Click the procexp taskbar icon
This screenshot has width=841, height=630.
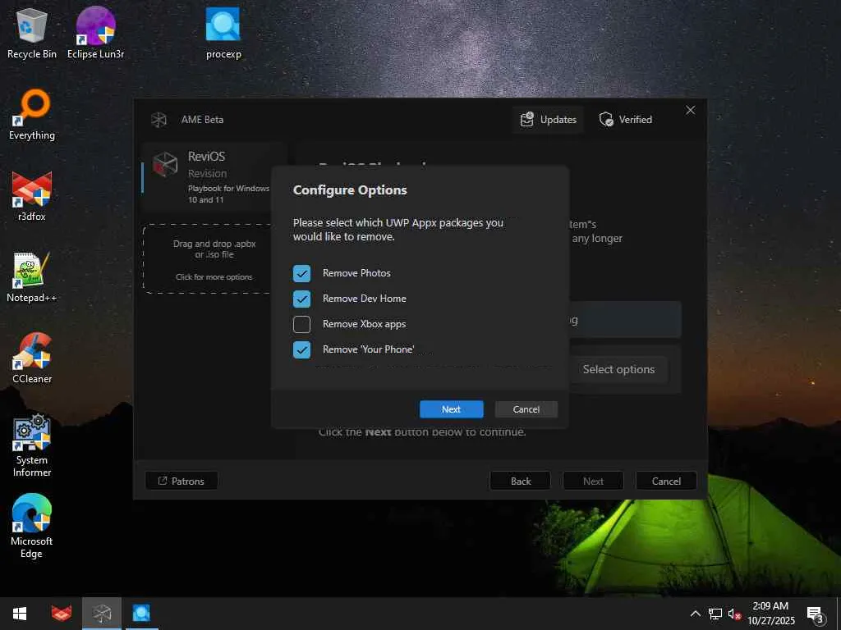(141, 614)
